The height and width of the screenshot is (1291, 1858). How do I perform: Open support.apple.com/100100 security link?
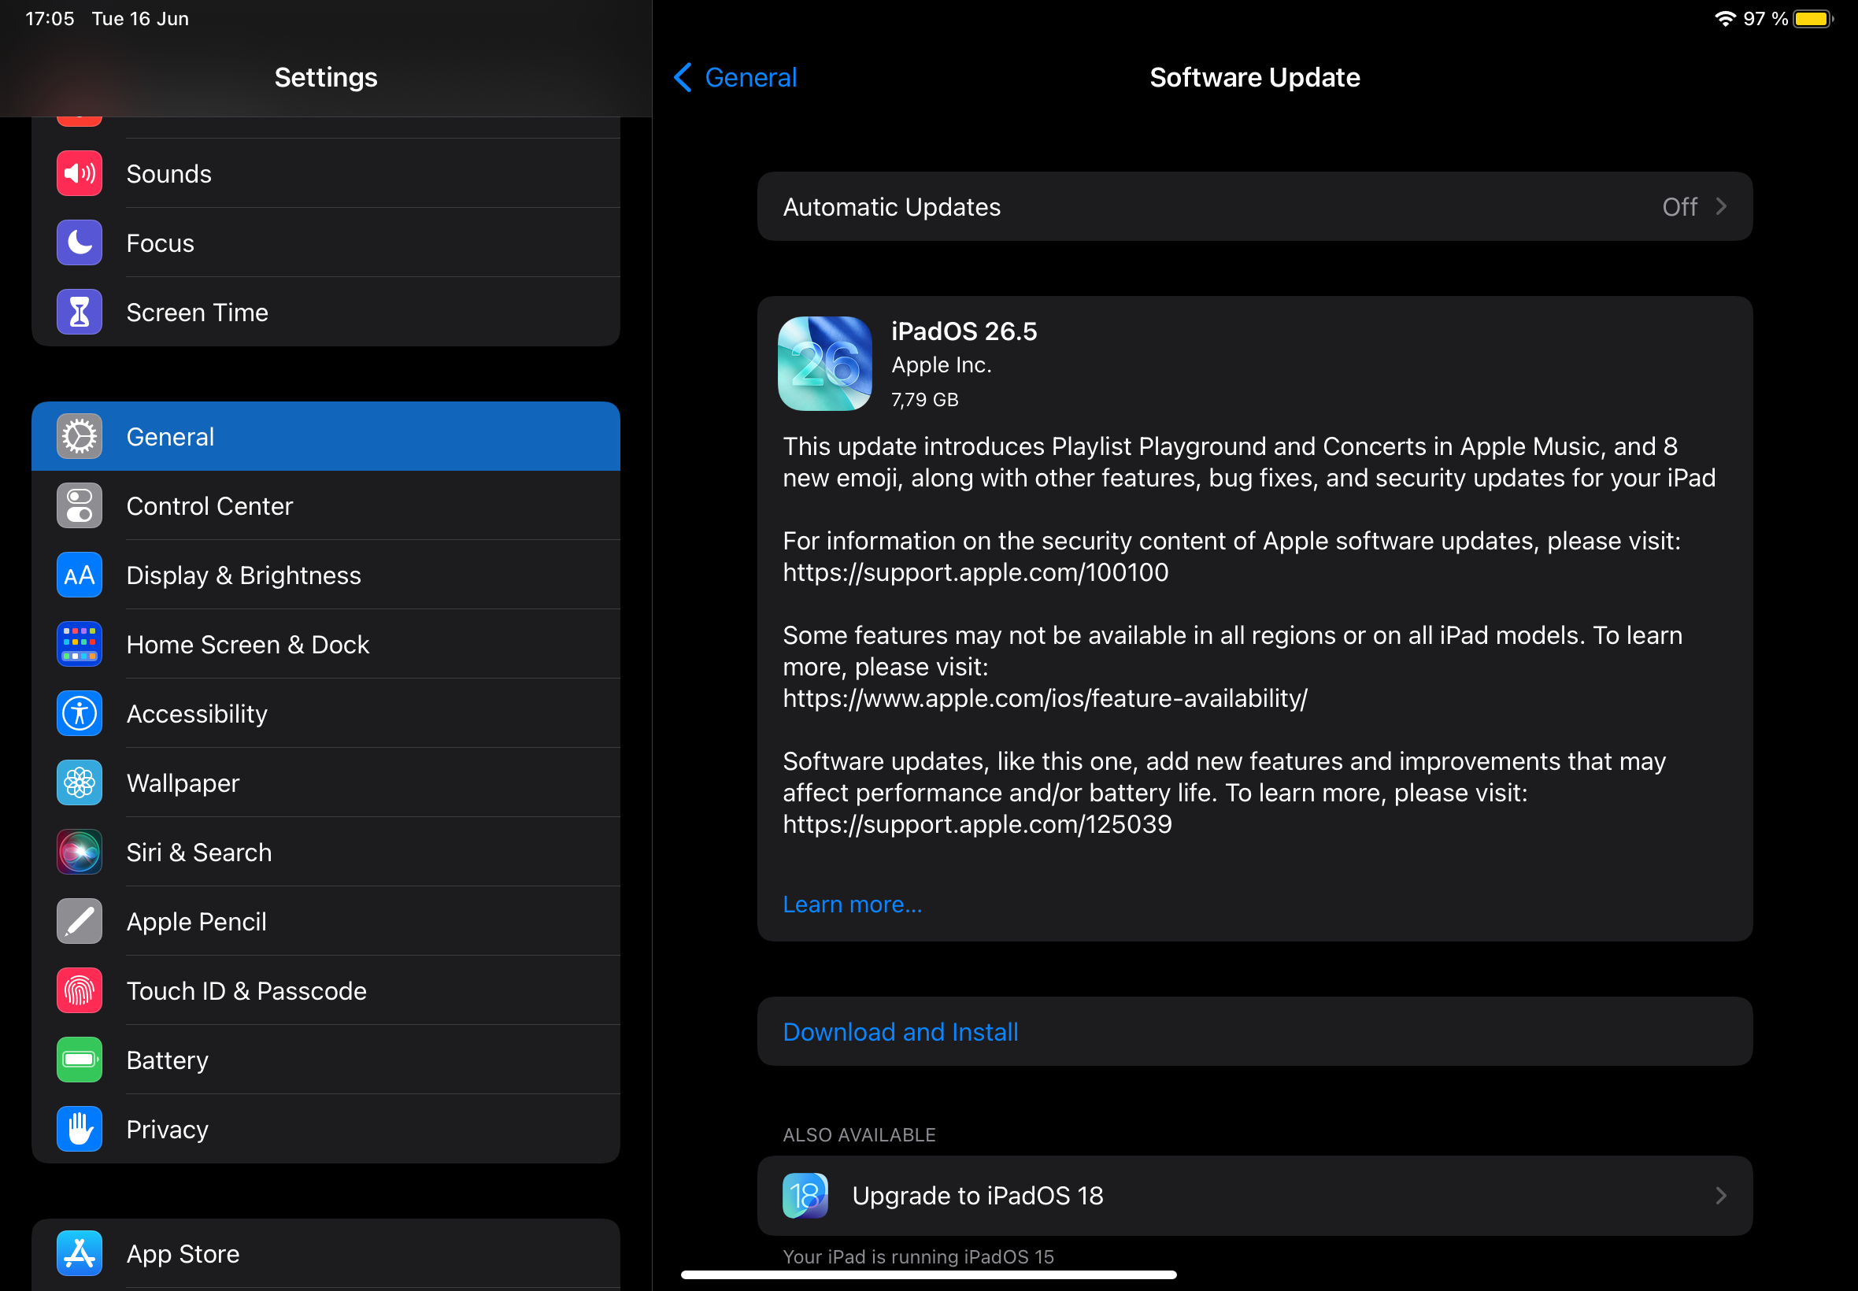tap(975, 573)
